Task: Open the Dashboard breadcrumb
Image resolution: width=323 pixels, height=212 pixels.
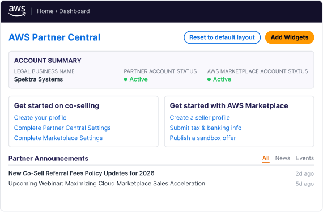Action: point(74,11)
